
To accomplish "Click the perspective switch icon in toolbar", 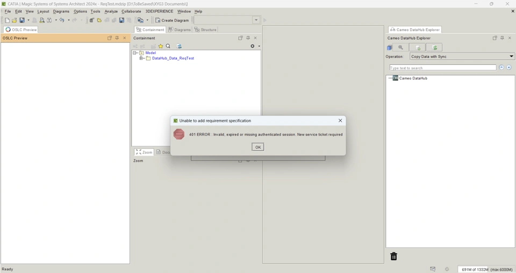I will click(140, 20).
